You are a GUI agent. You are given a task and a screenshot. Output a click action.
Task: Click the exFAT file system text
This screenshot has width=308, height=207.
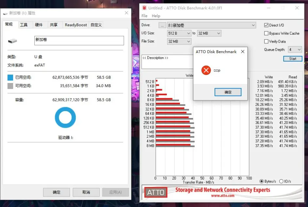(x=40, y=65)
